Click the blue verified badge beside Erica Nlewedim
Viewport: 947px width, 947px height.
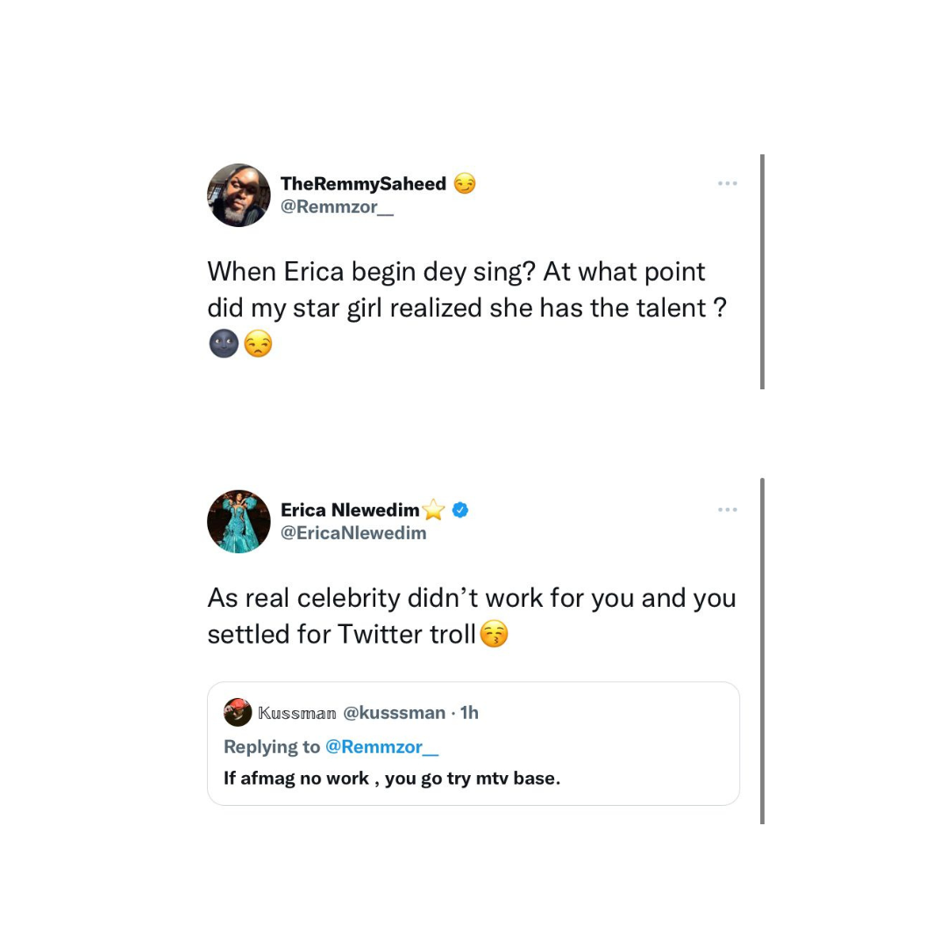460,509
